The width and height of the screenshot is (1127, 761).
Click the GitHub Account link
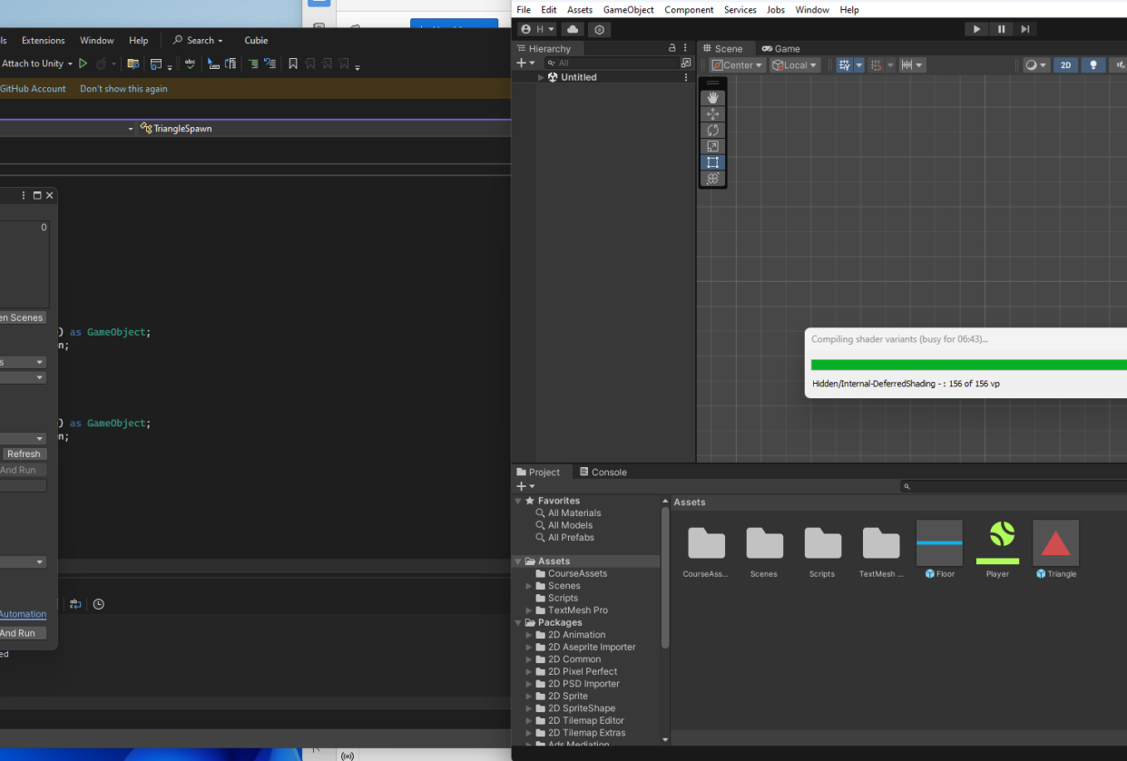[33, 89]
